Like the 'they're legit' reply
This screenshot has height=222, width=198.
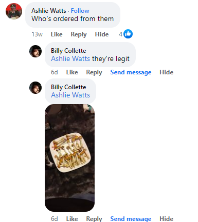72,72
